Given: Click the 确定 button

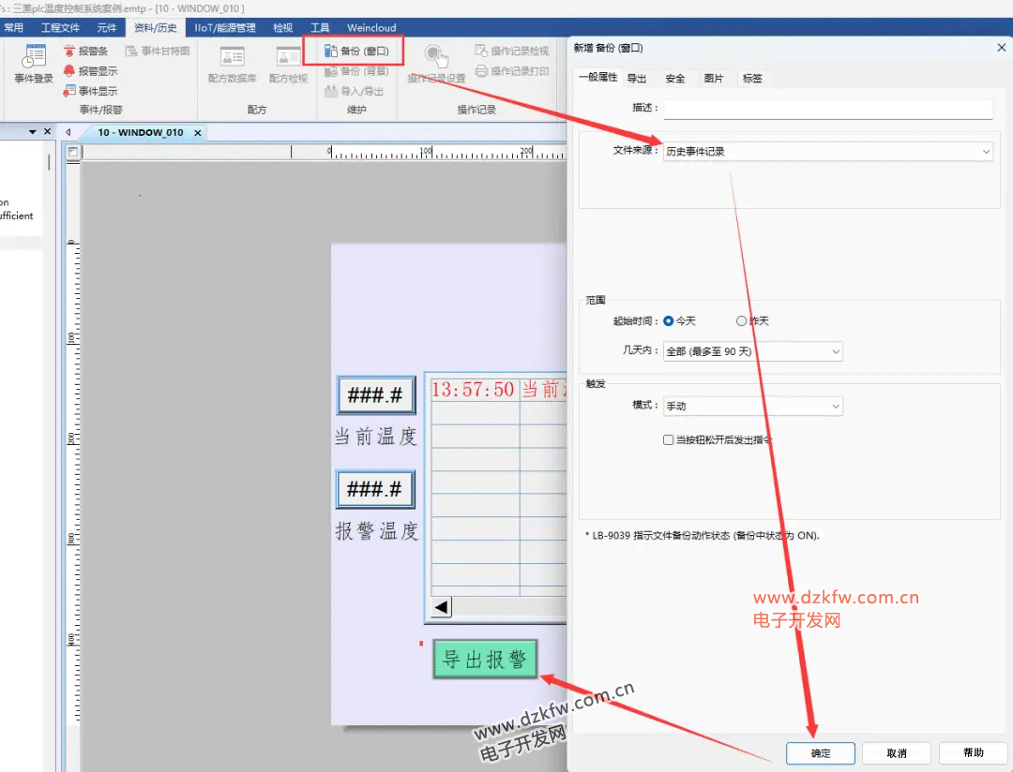Looking at the screenshot, I should [821, 753].
